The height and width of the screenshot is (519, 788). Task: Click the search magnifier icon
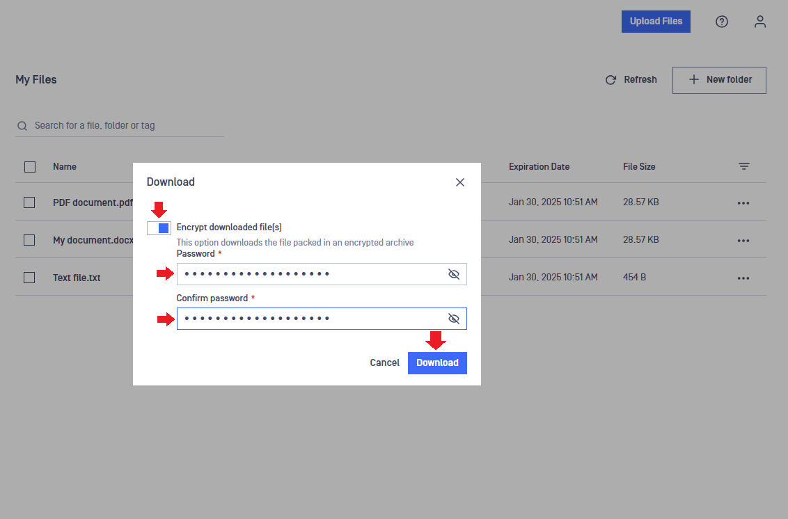pyautogui.click(x=22, y=126)
